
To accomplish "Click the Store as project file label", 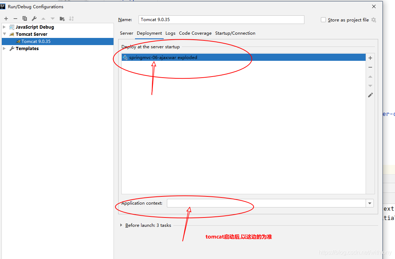I will [348, 20].
